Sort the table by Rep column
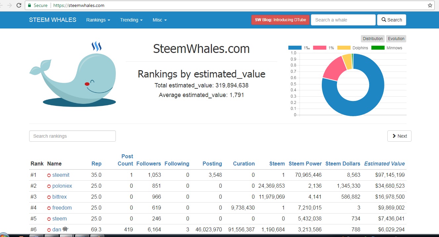Viewport: 439px width, 237px height. coord(96,164)
